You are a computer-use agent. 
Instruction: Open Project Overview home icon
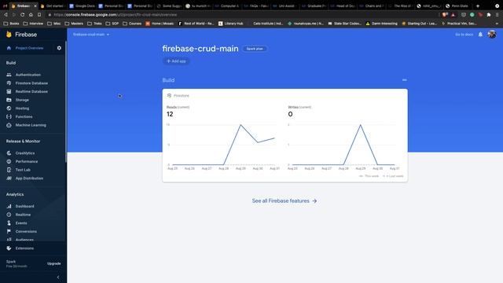[9, 48]
